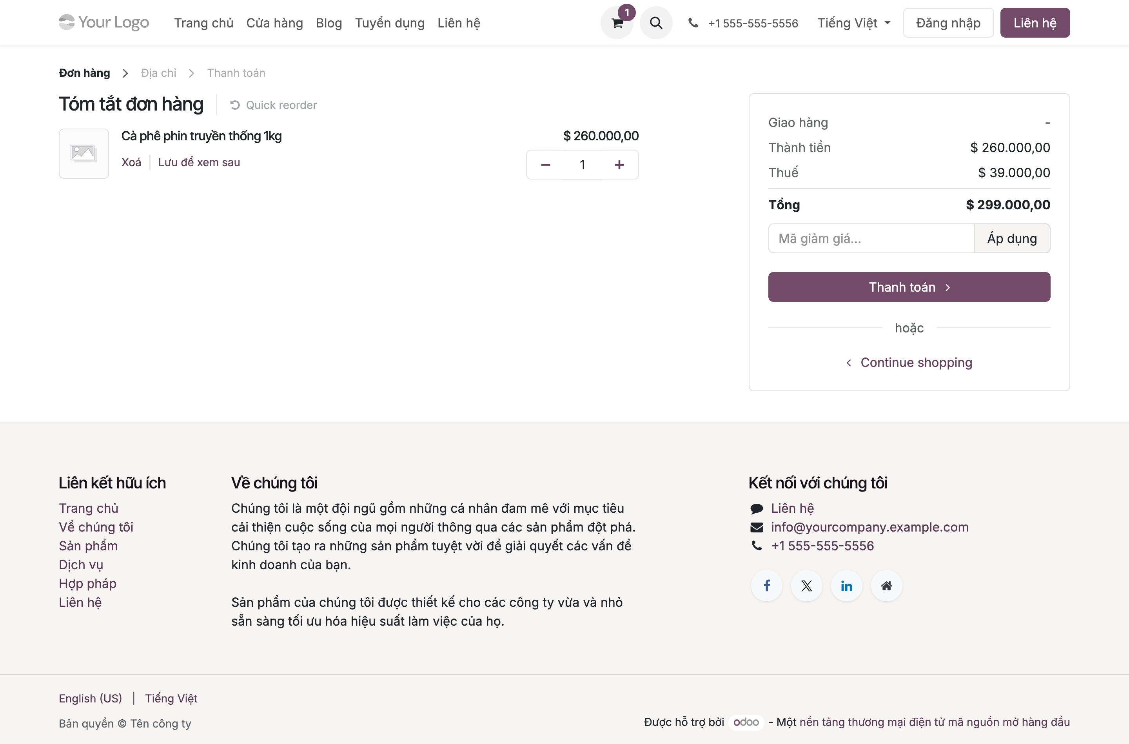Click the Quick reorder refresh link

click(x=273, y=105)
